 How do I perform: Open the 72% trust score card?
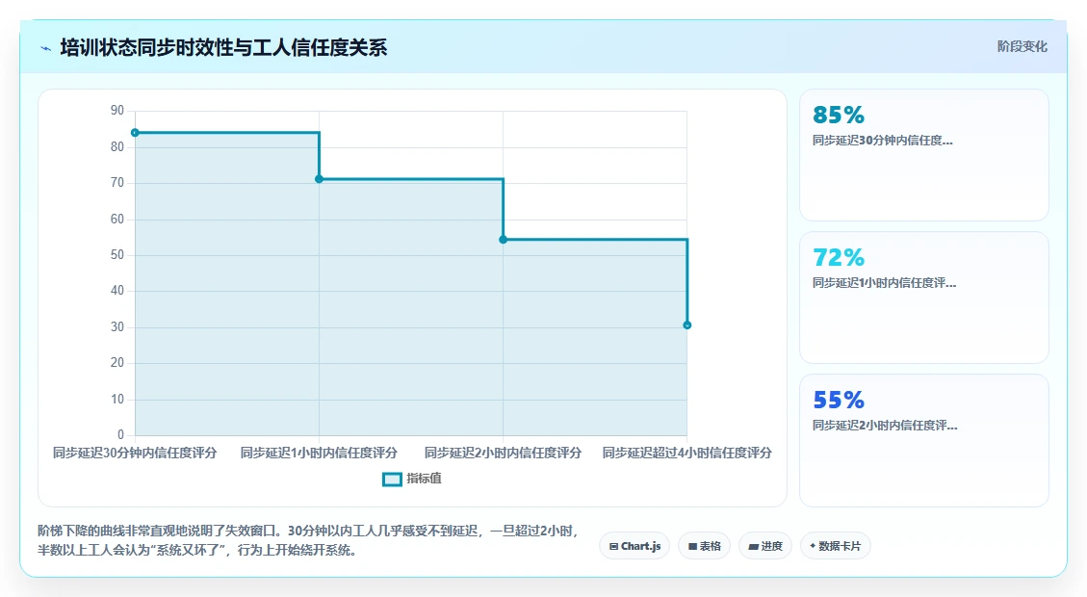[924, 298]
